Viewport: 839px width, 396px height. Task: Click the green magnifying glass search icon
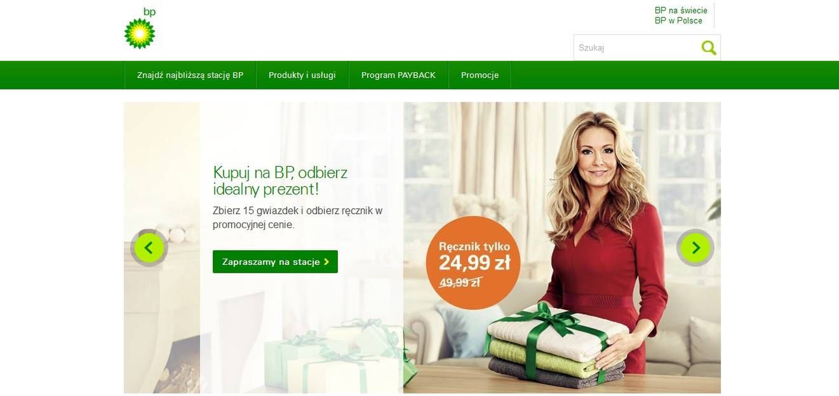click(x=709, y=48)
